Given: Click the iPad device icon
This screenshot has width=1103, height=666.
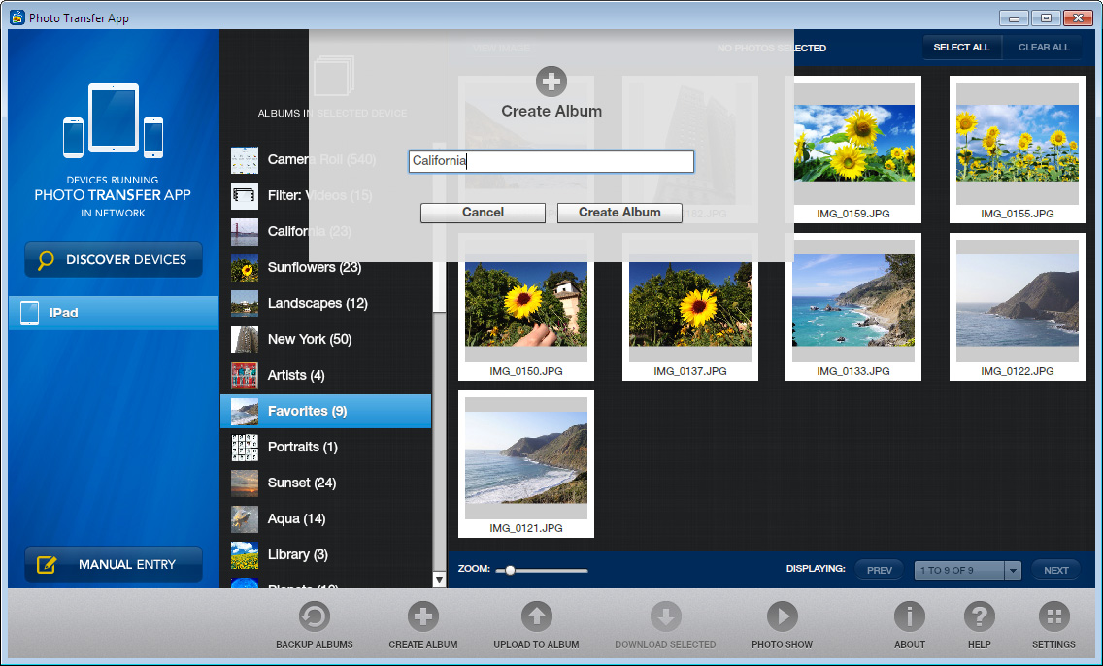Looking at the screenshot, I should [29, 313].
